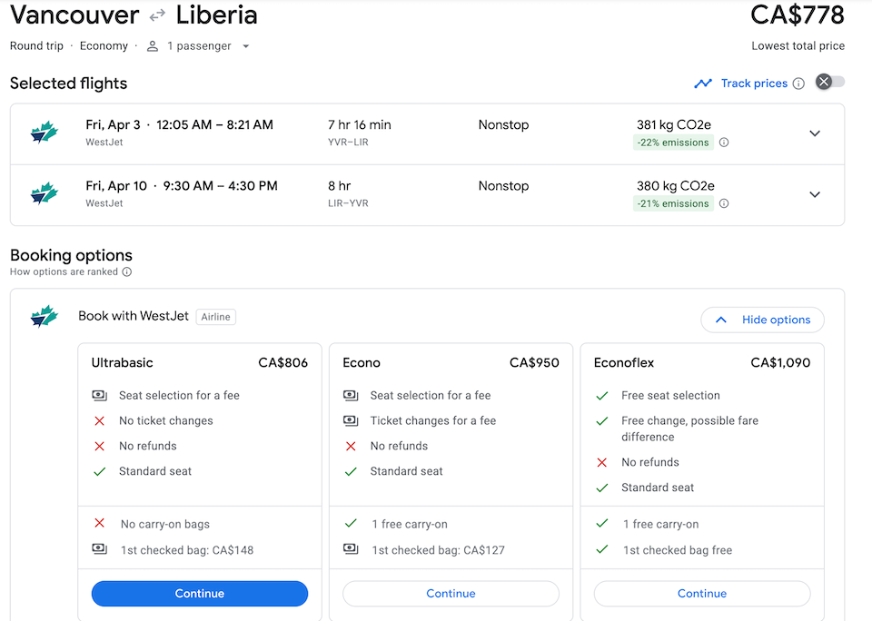Expand the Fri, Apr 10 flight details
This screenshot has height=621, width=872.
click(x=815, y=194)
